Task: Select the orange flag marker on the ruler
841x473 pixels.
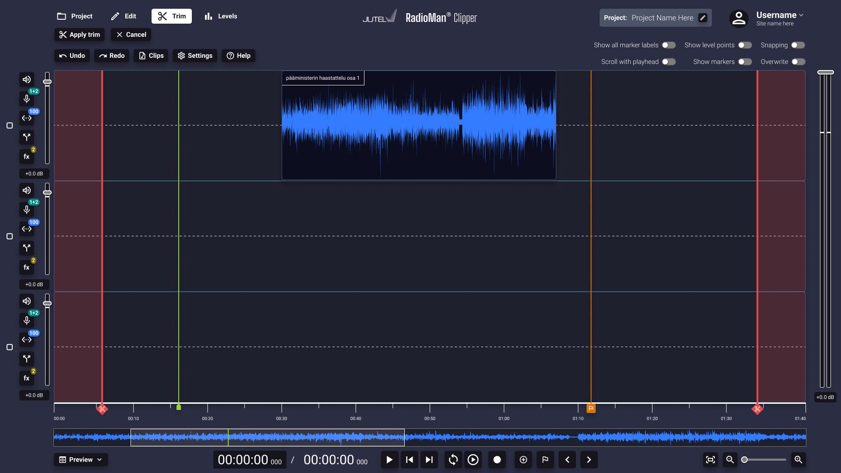Action: pyautogui.click(x=591, y=409)
